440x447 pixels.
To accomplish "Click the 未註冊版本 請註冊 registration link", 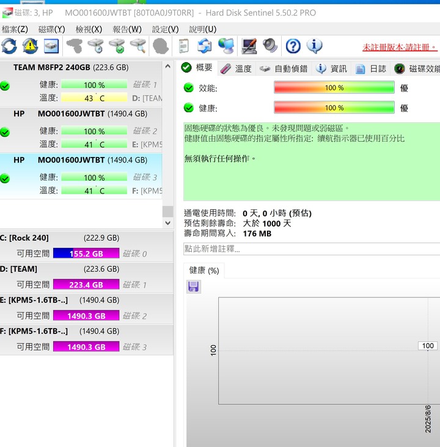I will pyautogui.click(x=400, y=47).
